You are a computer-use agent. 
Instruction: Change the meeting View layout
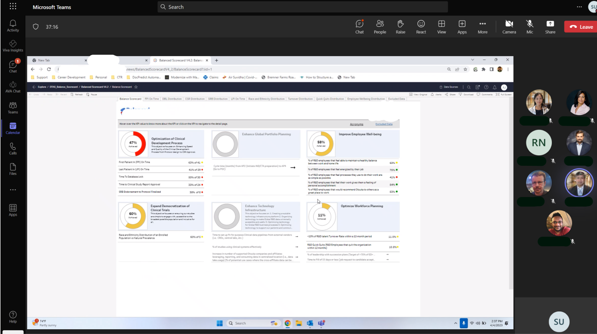(x=442, y=26)
